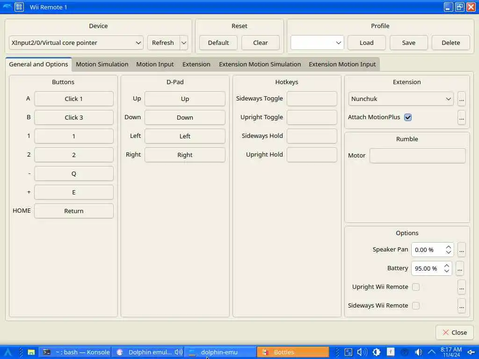Open the white notification tray icon
The height and width of the screenshot is (359, 479).
tap(391, 352)
